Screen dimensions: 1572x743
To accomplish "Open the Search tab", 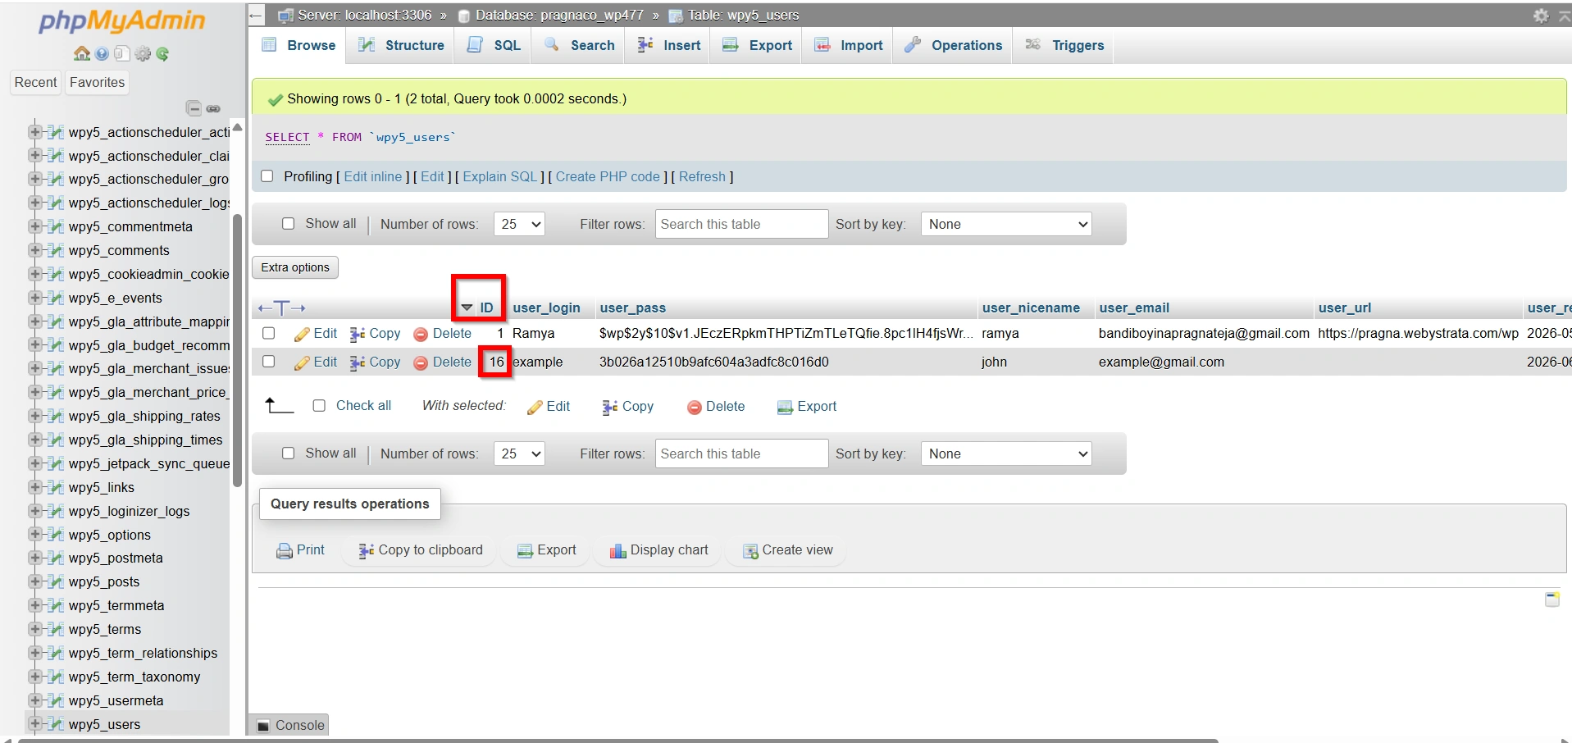I will (579, 45).
